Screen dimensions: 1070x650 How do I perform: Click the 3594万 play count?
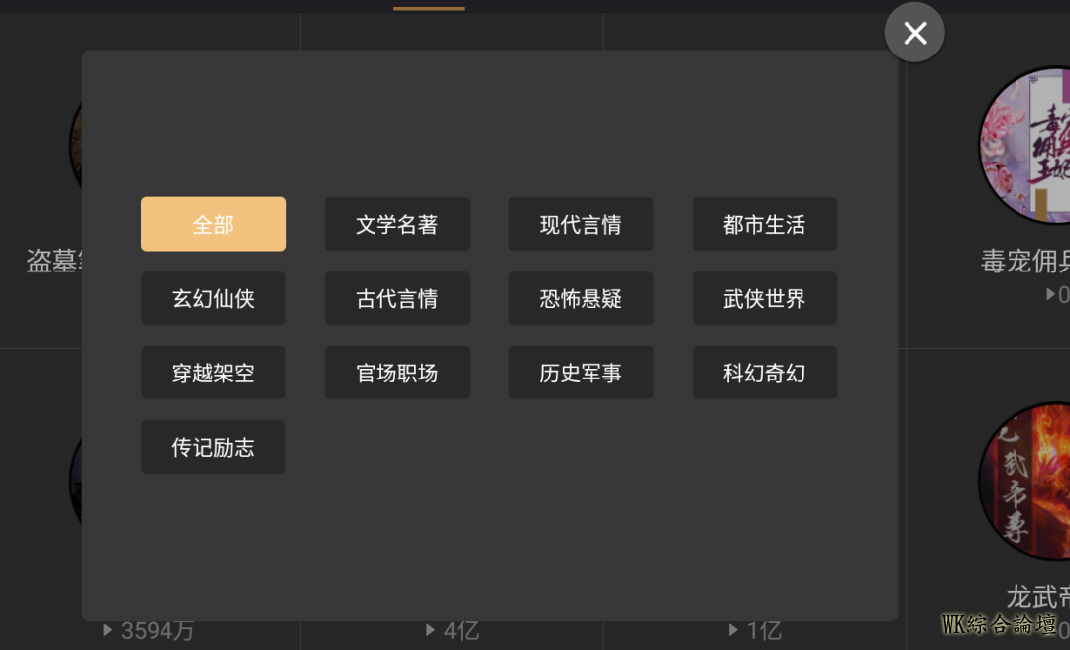[149, 630]
